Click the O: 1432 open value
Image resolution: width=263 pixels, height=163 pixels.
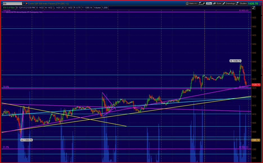click(40, 8)
